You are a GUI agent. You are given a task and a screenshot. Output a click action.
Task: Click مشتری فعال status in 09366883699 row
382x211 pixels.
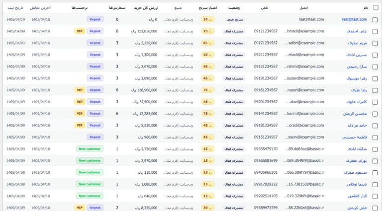coord(234,161)
